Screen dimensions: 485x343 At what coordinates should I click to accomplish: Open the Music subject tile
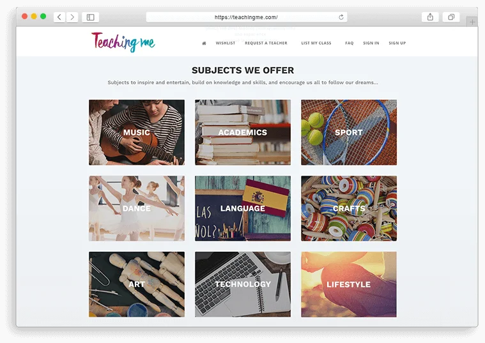137,132
